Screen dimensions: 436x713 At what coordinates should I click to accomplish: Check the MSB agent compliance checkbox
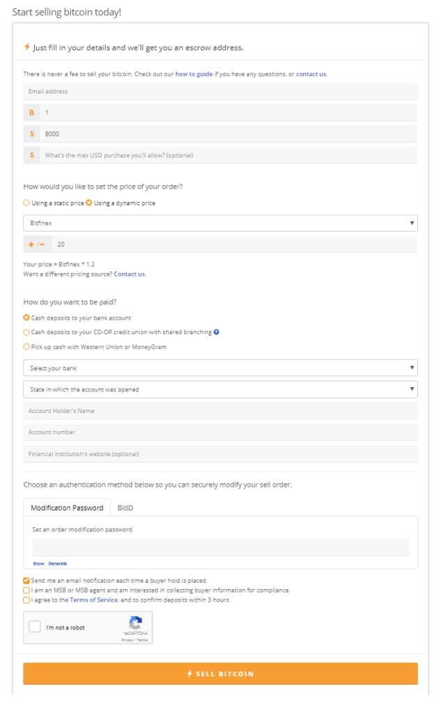tap(26, 590)
